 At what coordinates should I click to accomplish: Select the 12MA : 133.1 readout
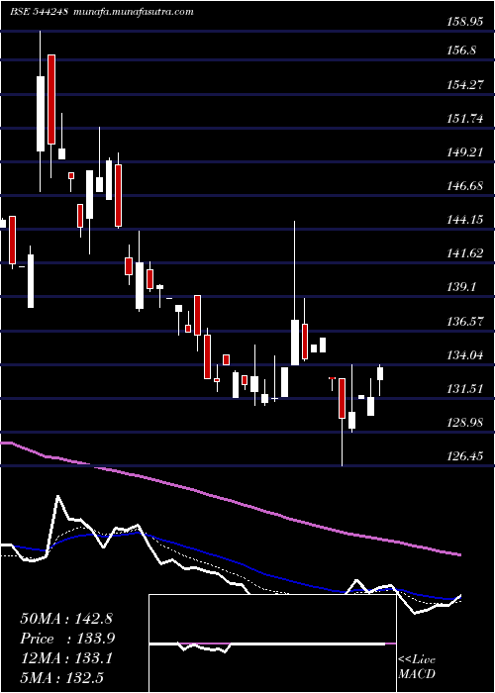[65, 658]
